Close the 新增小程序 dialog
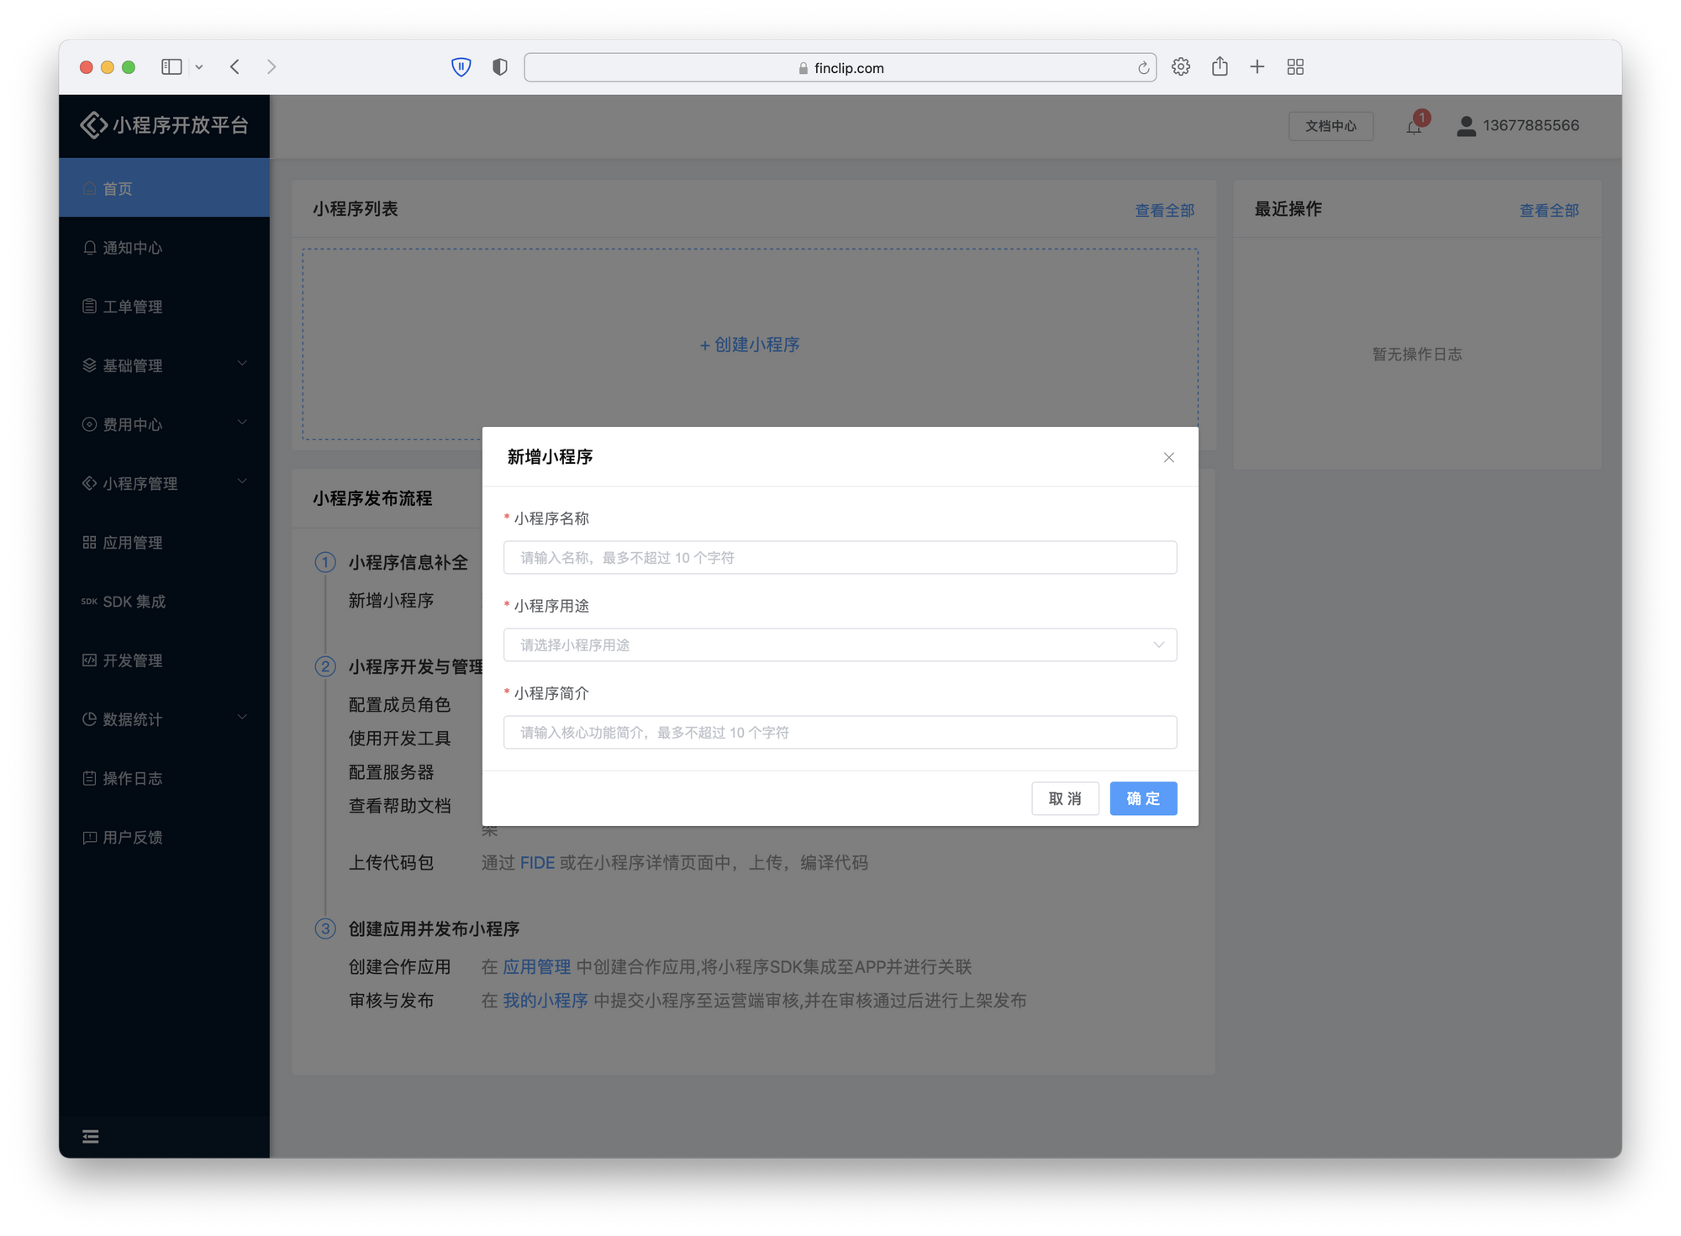Screen dimensions: 1681x1236 tap(1168, 457)
